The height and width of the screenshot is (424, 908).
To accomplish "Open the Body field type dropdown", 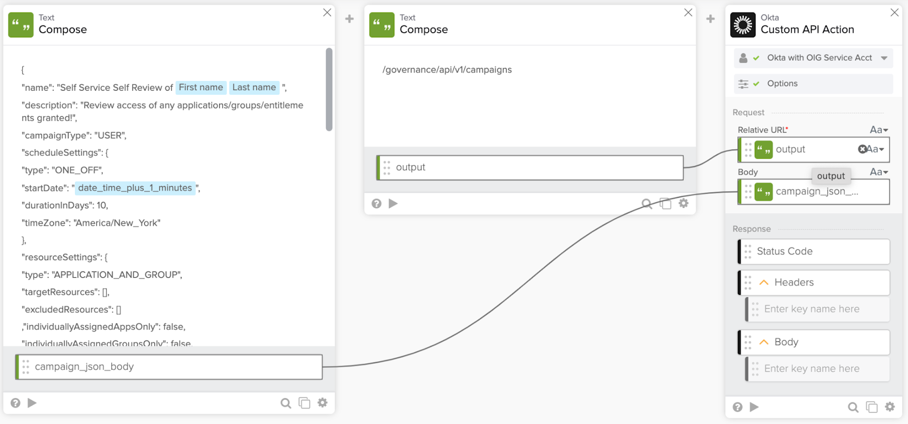I will (878, 172).
